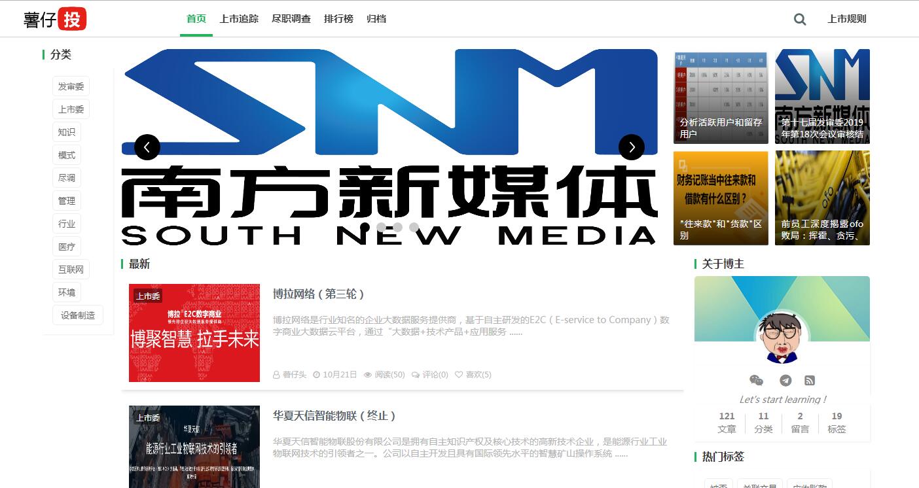Open the Telegram icon in blogger card

click(x=785, y=380)
